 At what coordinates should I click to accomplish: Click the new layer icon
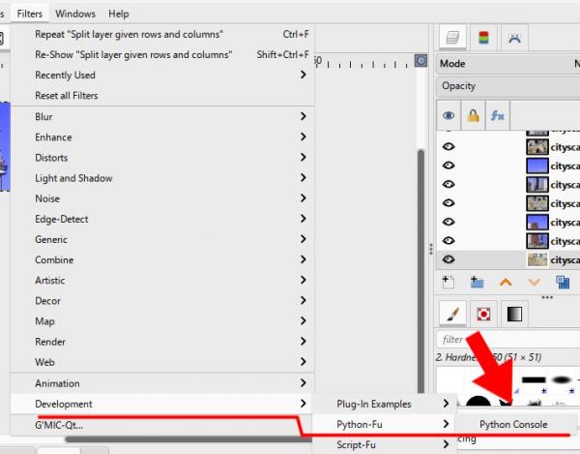coord(449,283)
